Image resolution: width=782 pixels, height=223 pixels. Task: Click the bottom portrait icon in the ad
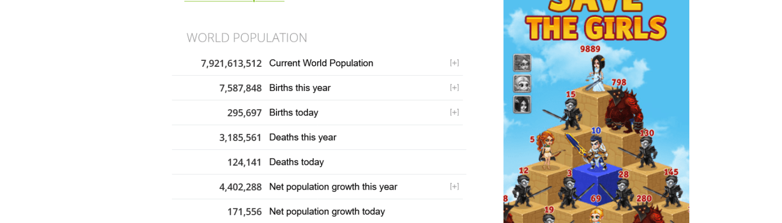(522, 104)
